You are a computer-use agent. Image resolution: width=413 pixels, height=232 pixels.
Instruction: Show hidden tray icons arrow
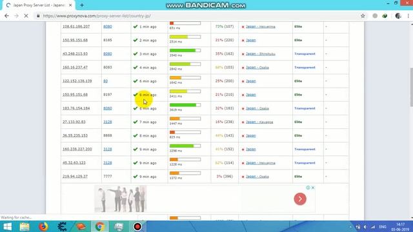pyautogui.click(x=350, y=227)
